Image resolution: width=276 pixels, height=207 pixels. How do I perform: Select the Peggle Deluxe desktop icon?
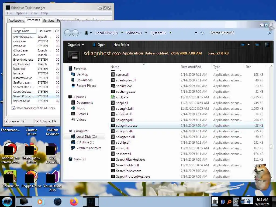click(x=32, y=179)
